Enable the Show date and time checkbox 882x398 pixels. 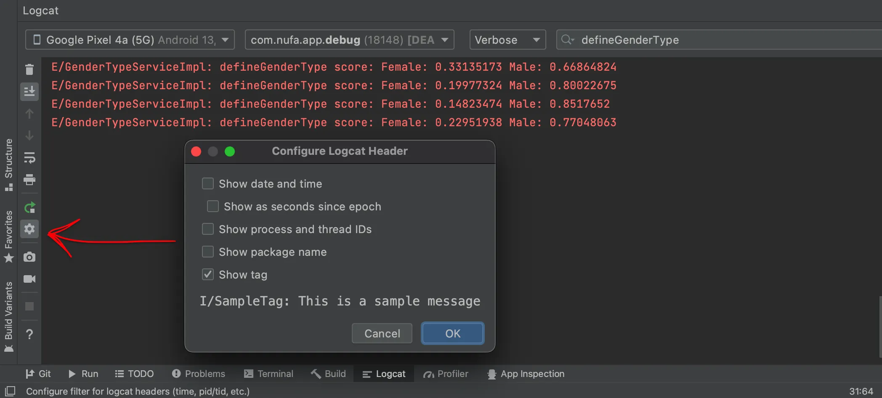(x=208, y=184)
